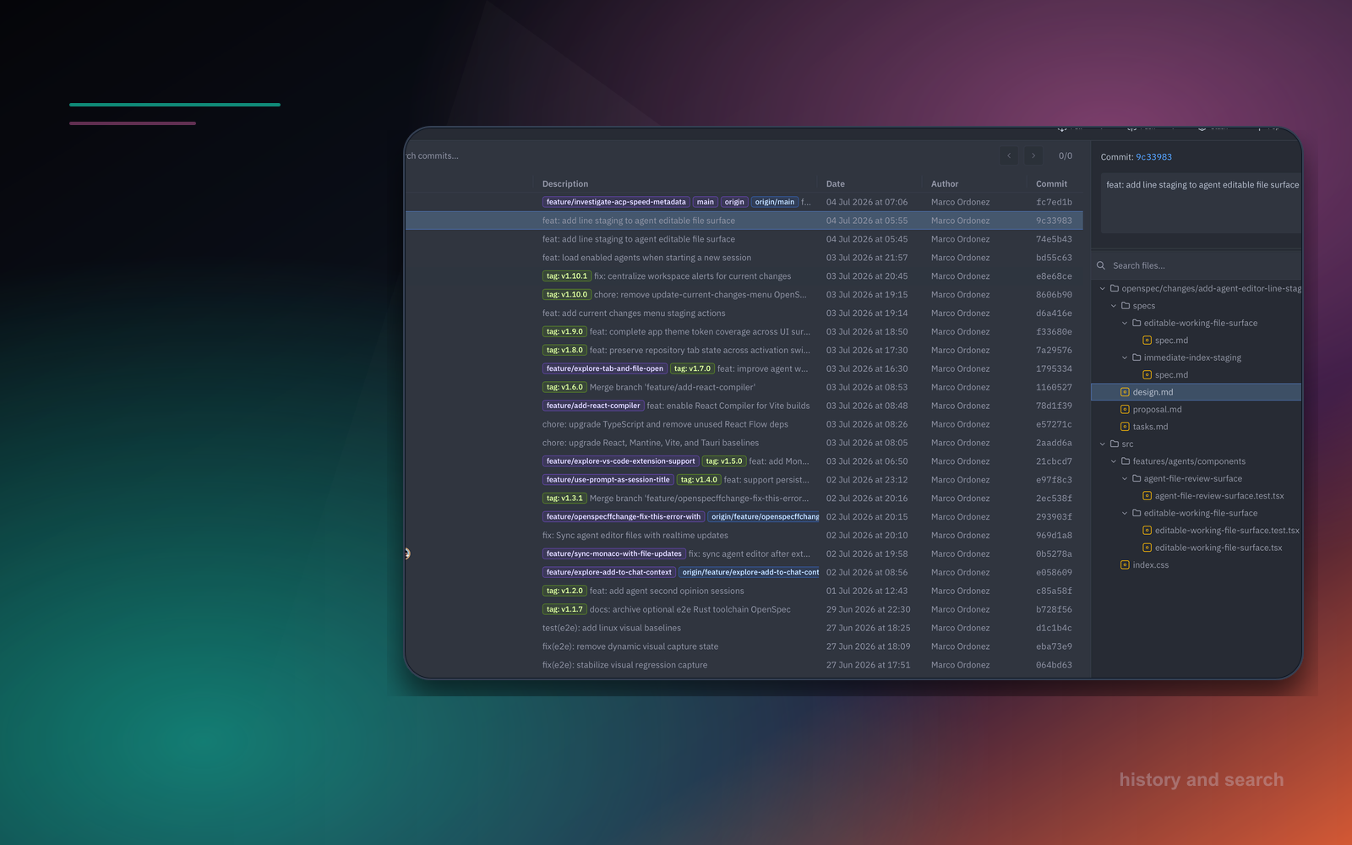The height and width of the screenshot is (845, 1352).
Task: Click file icon of editable-working-file-surface.test.tsx
Action: coord(1147,531)
